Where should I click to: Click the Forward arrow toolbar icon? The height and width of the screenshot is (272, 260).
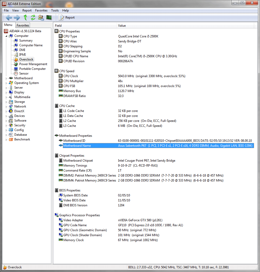click(17, 18)
